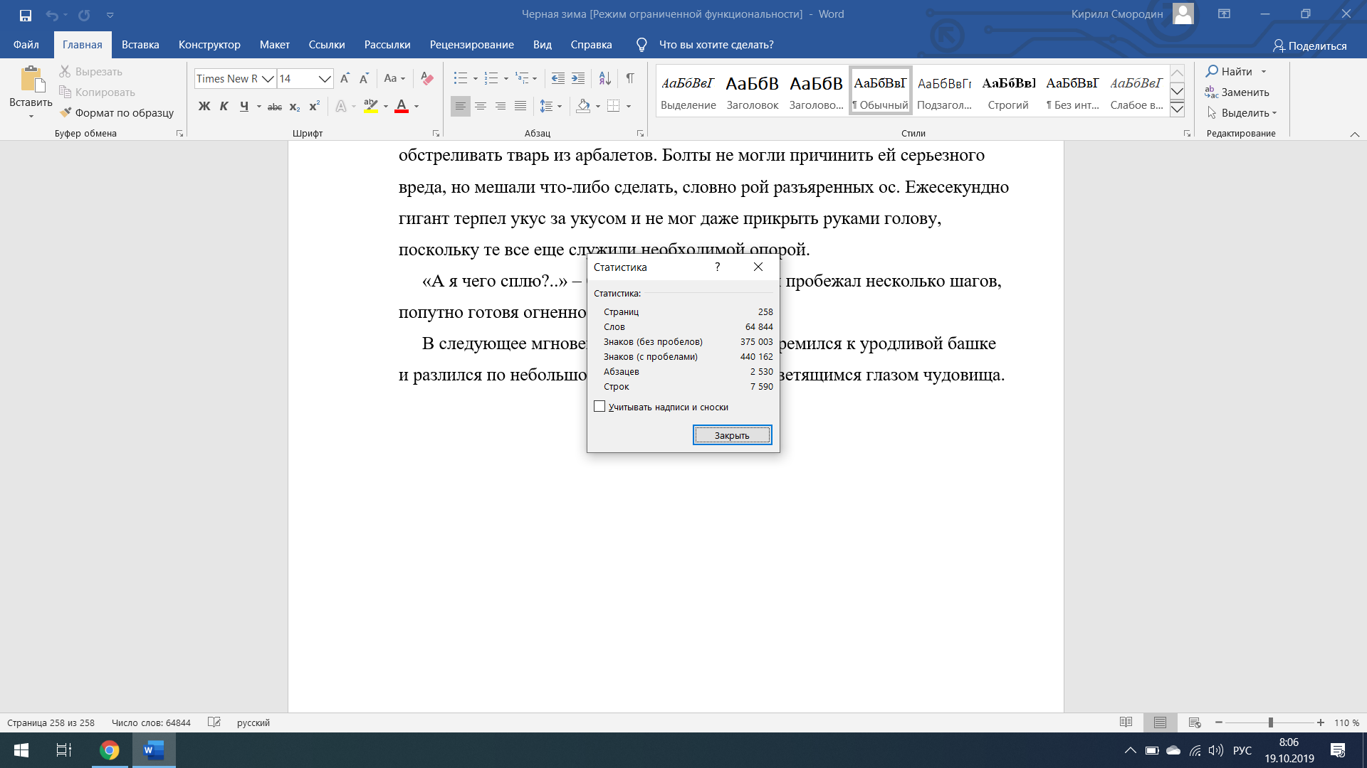The width and height of the screenshot is (1367, 768).
Task: Open the font size dropdown
Action: (324, 78)
